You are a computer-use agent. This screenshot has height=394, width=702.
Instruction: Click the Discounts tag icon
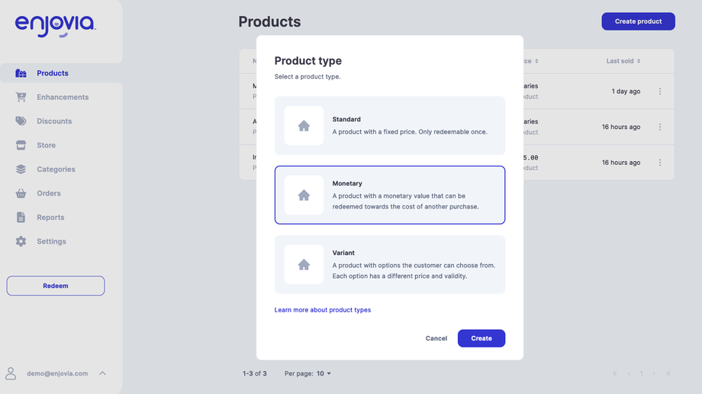click(x=21, y=121)
